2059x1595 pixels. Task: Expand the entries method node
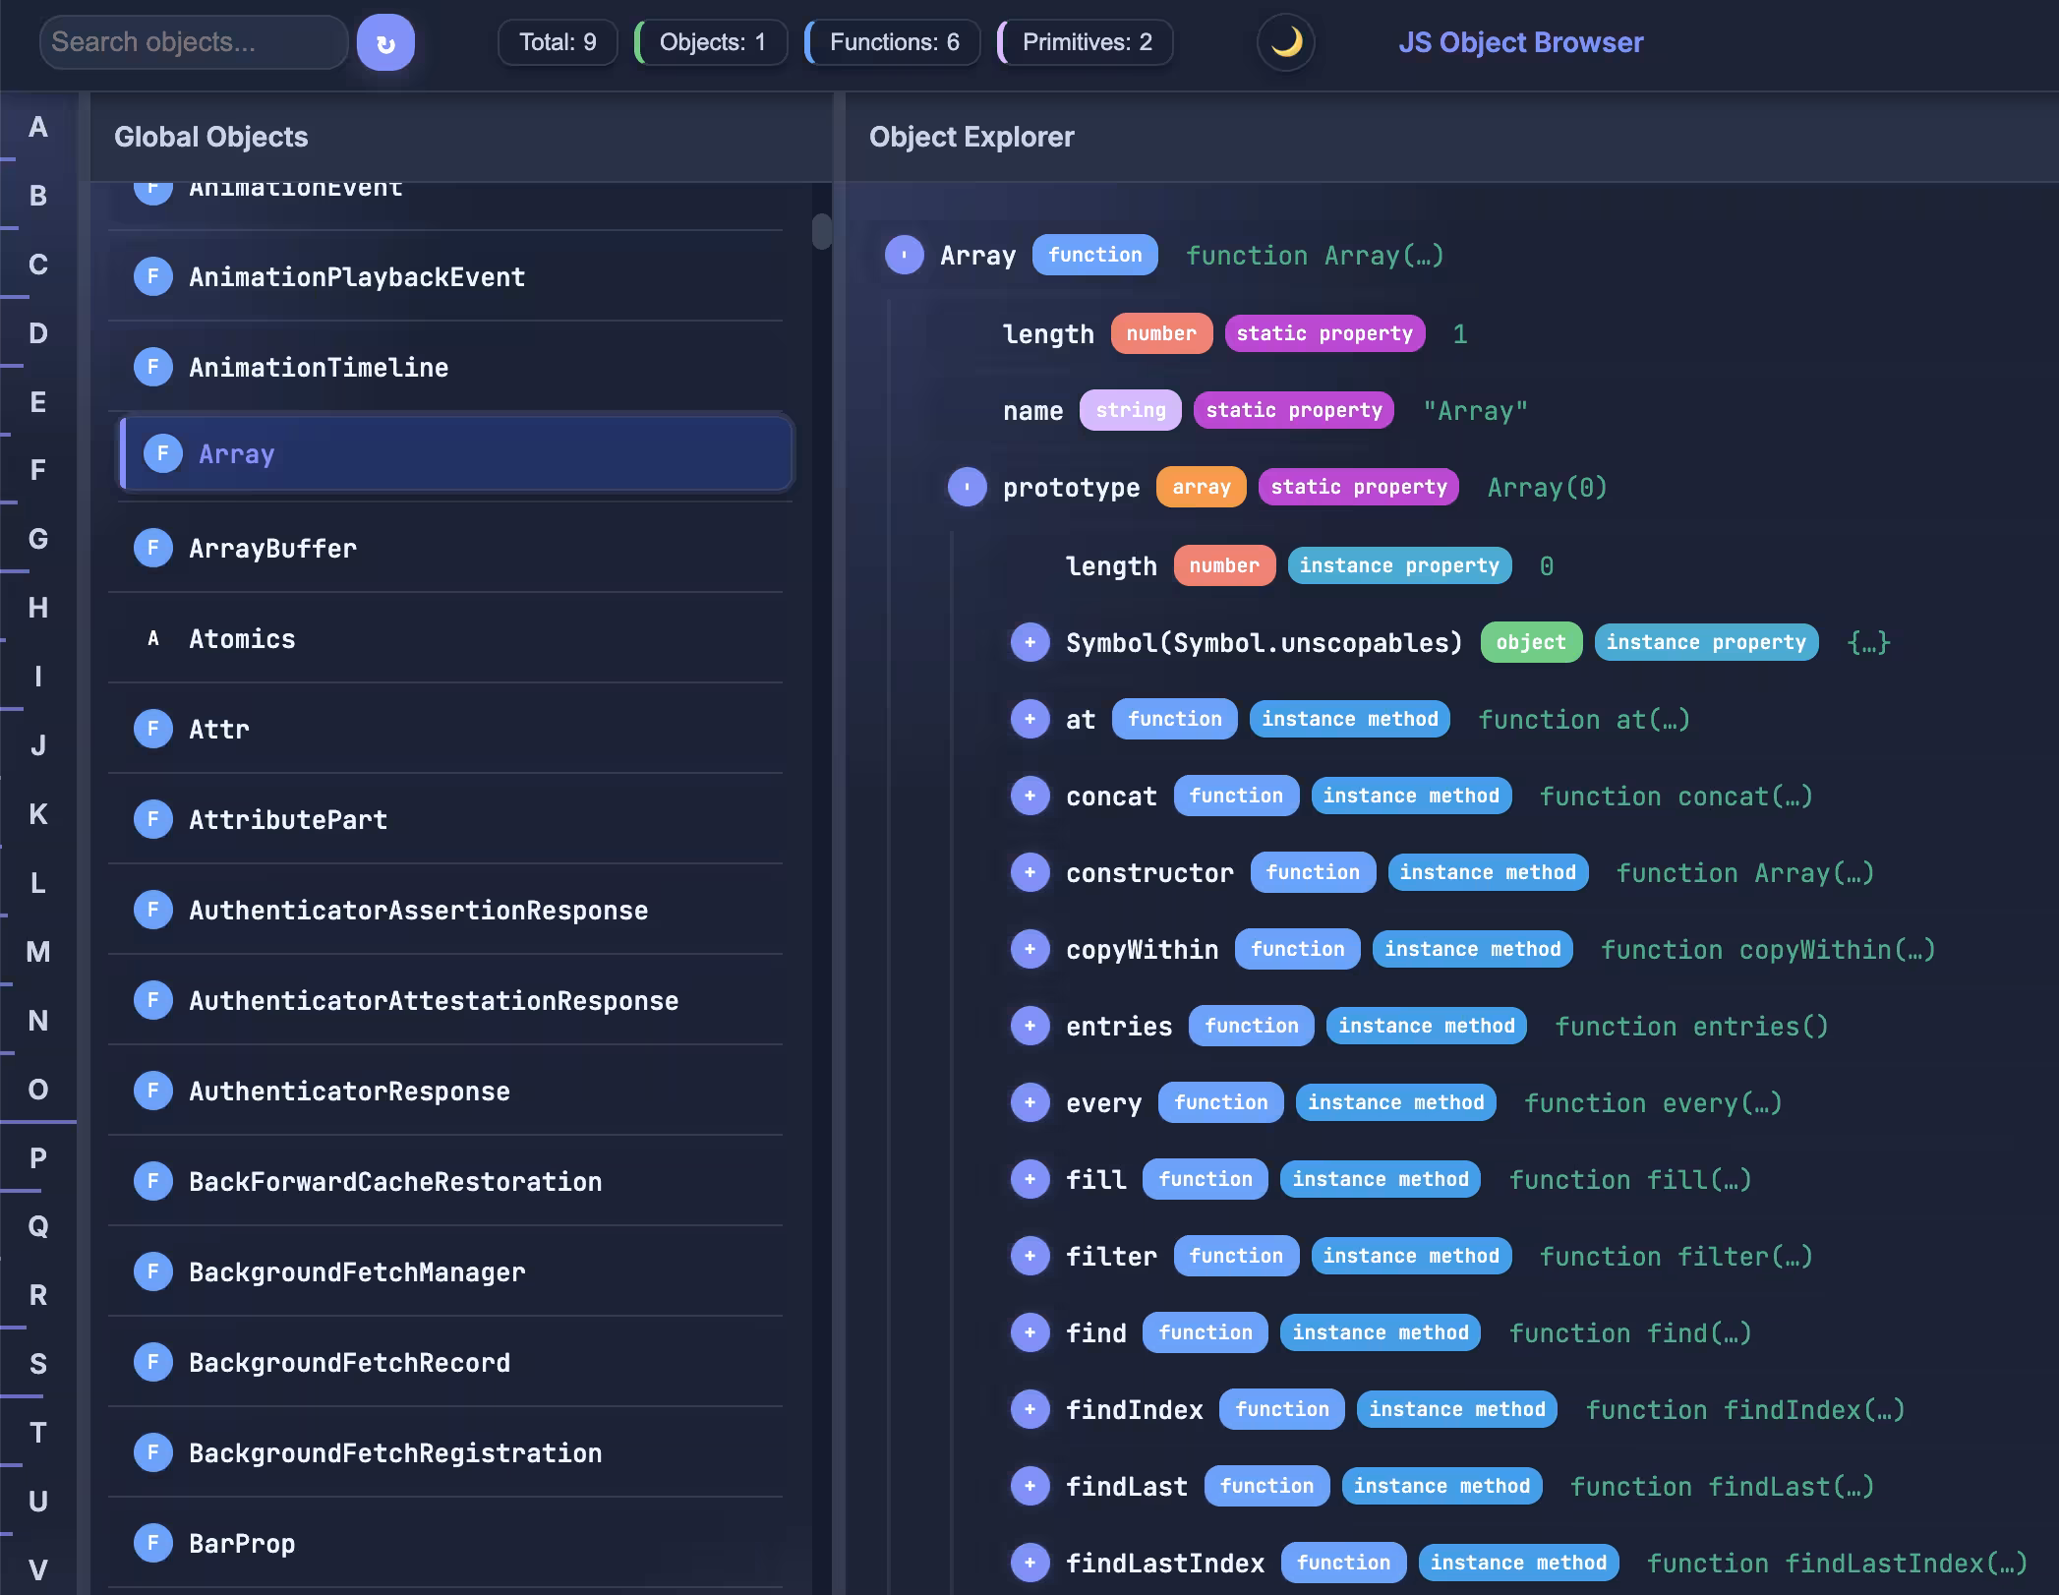1029,1026
